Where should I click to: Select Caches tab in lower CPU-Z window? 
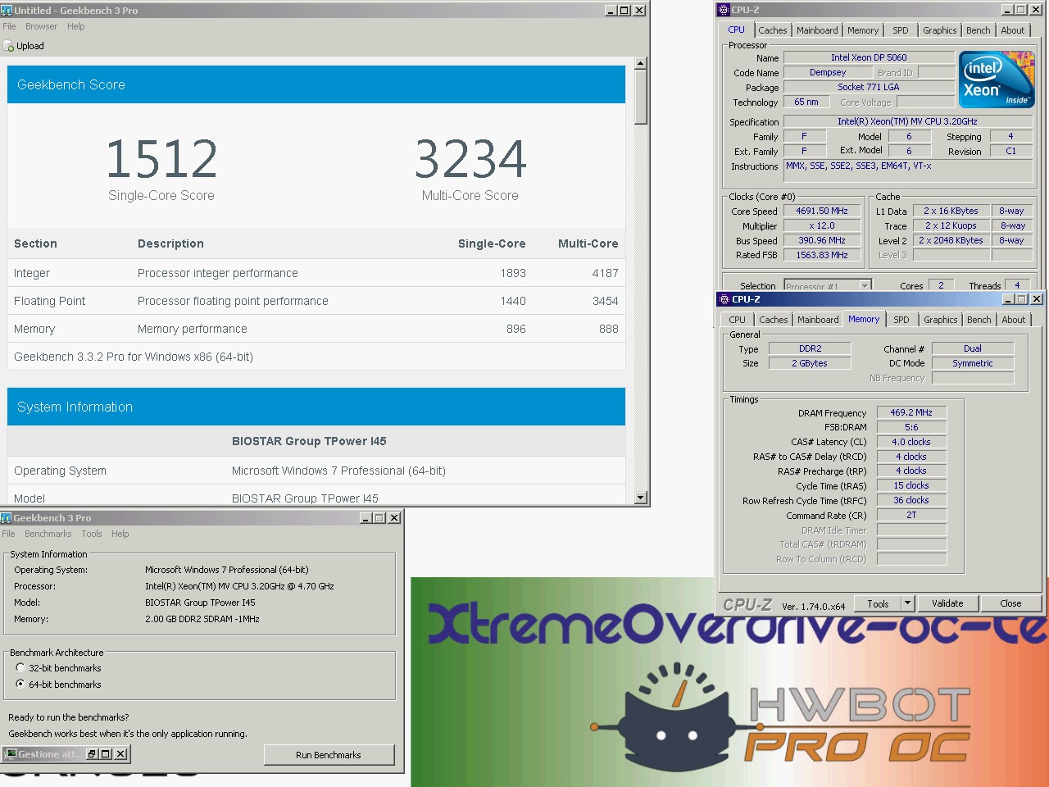(773, 320)
